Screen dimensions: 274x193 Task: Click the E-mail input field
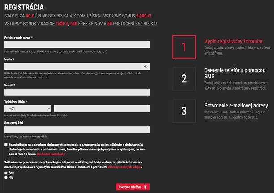tap(77, 92)
